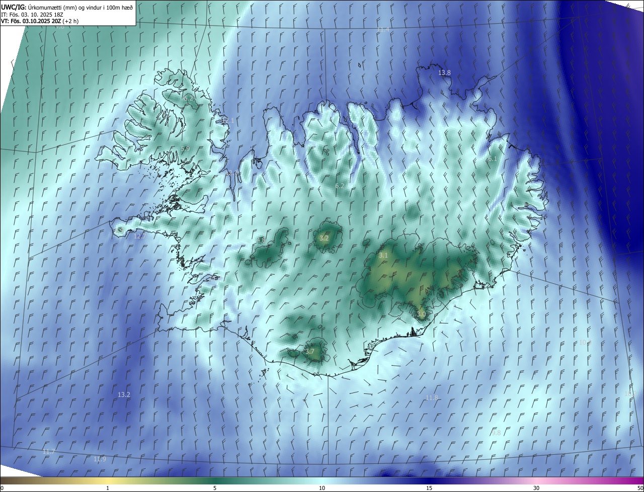Click the colorbar label 15
Viewport: 644px width, 492px height.
(x=429, y=488)
